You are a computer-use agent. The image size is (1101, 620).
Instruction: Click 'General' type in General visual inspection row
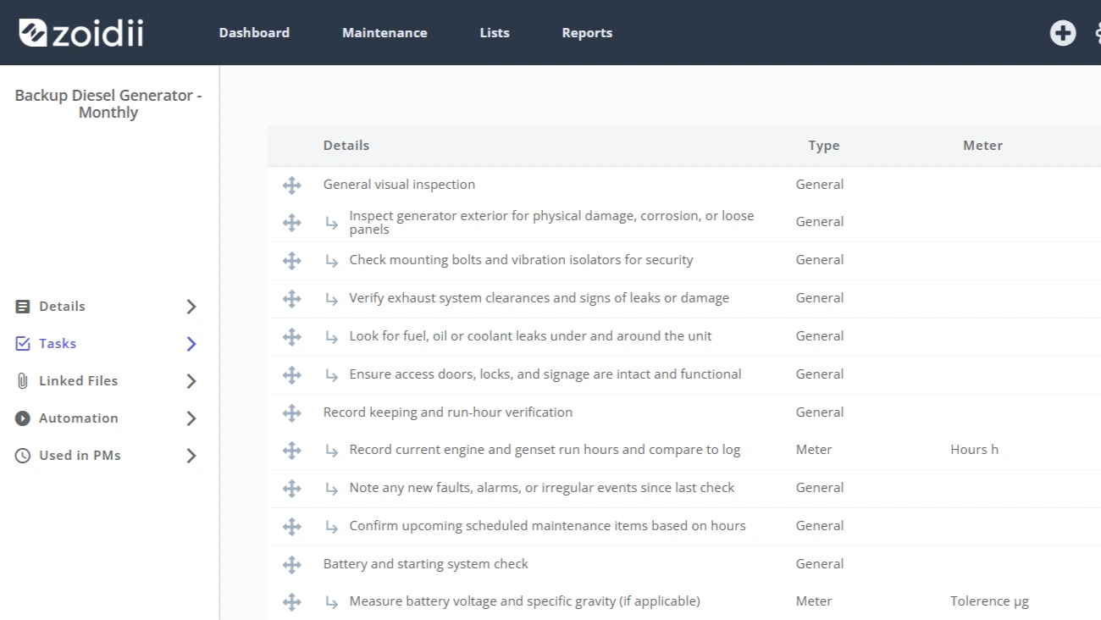click(820, 185)
